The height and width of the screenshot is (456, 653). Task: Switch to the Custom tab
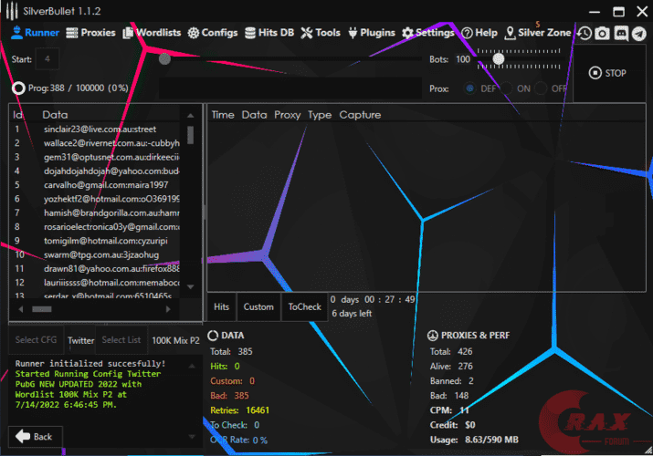click(x=258, y=306)
